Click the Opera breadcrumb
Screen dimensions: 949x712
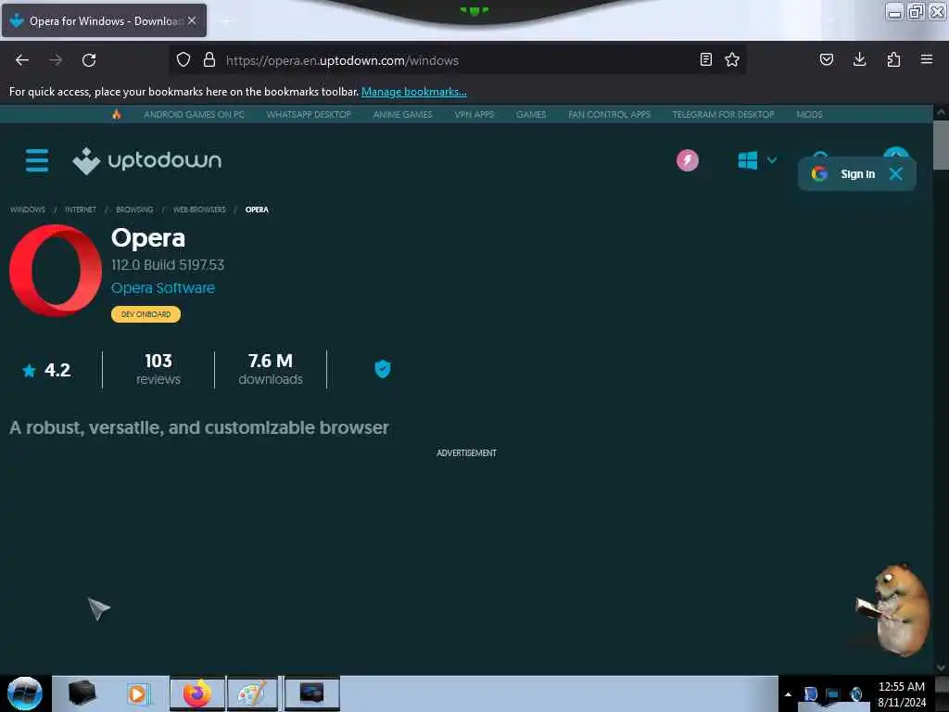[x=257, y=210]
